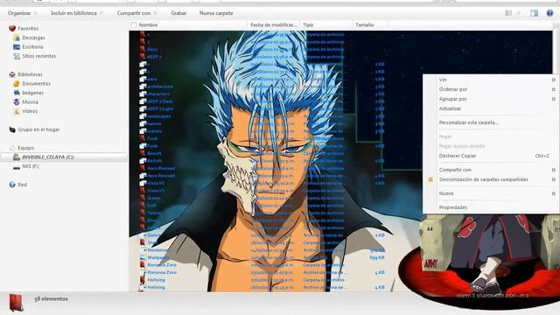Click the red folder icon beside Aero

(x=143, y=49)
